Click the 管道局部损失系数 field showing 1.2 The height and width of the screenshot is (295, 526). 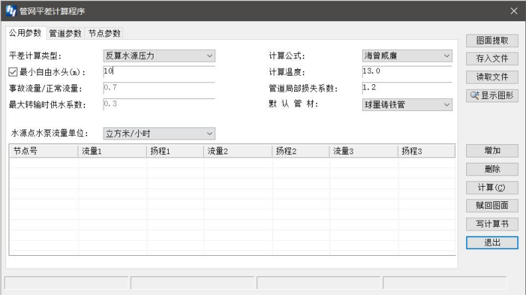[407, 88]
